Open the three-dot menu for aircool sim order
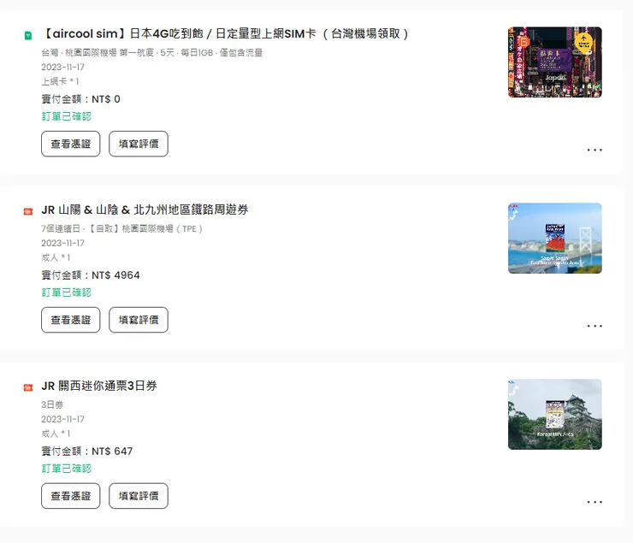 click(595, 150)
